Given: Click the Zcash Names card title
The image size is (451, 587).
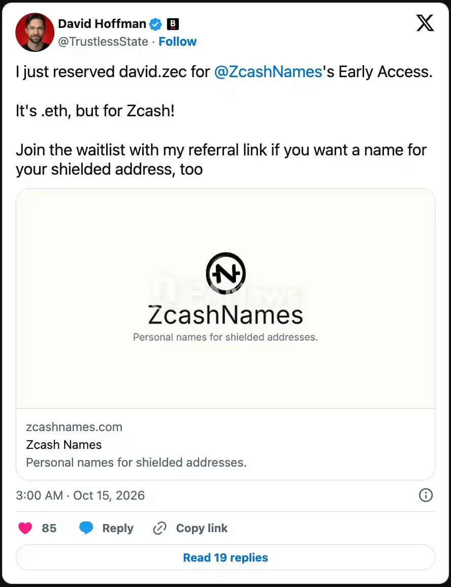Looking at the screenshot, I should click(63, 445).
